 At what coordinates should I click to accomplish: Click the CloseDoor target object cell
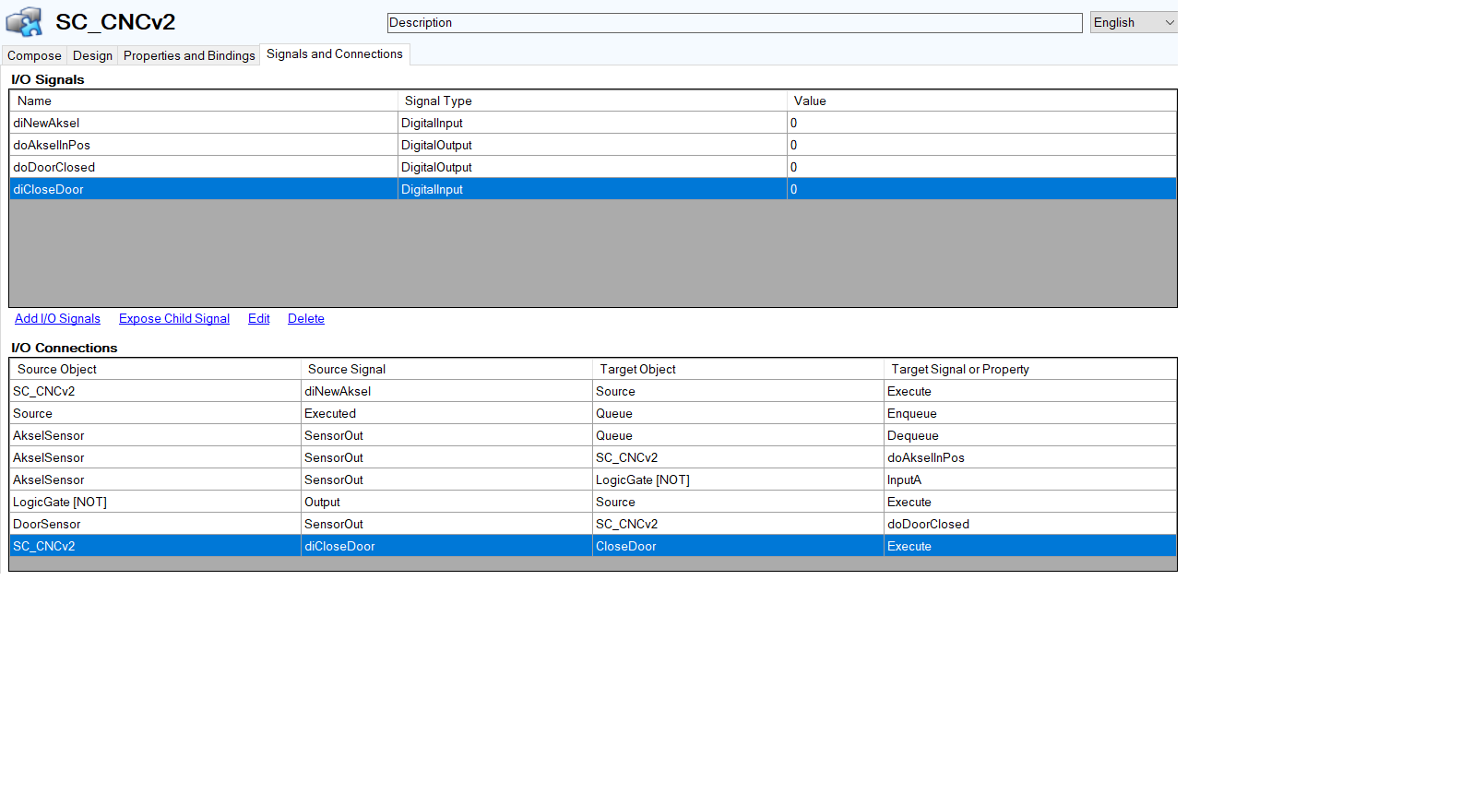738,546
